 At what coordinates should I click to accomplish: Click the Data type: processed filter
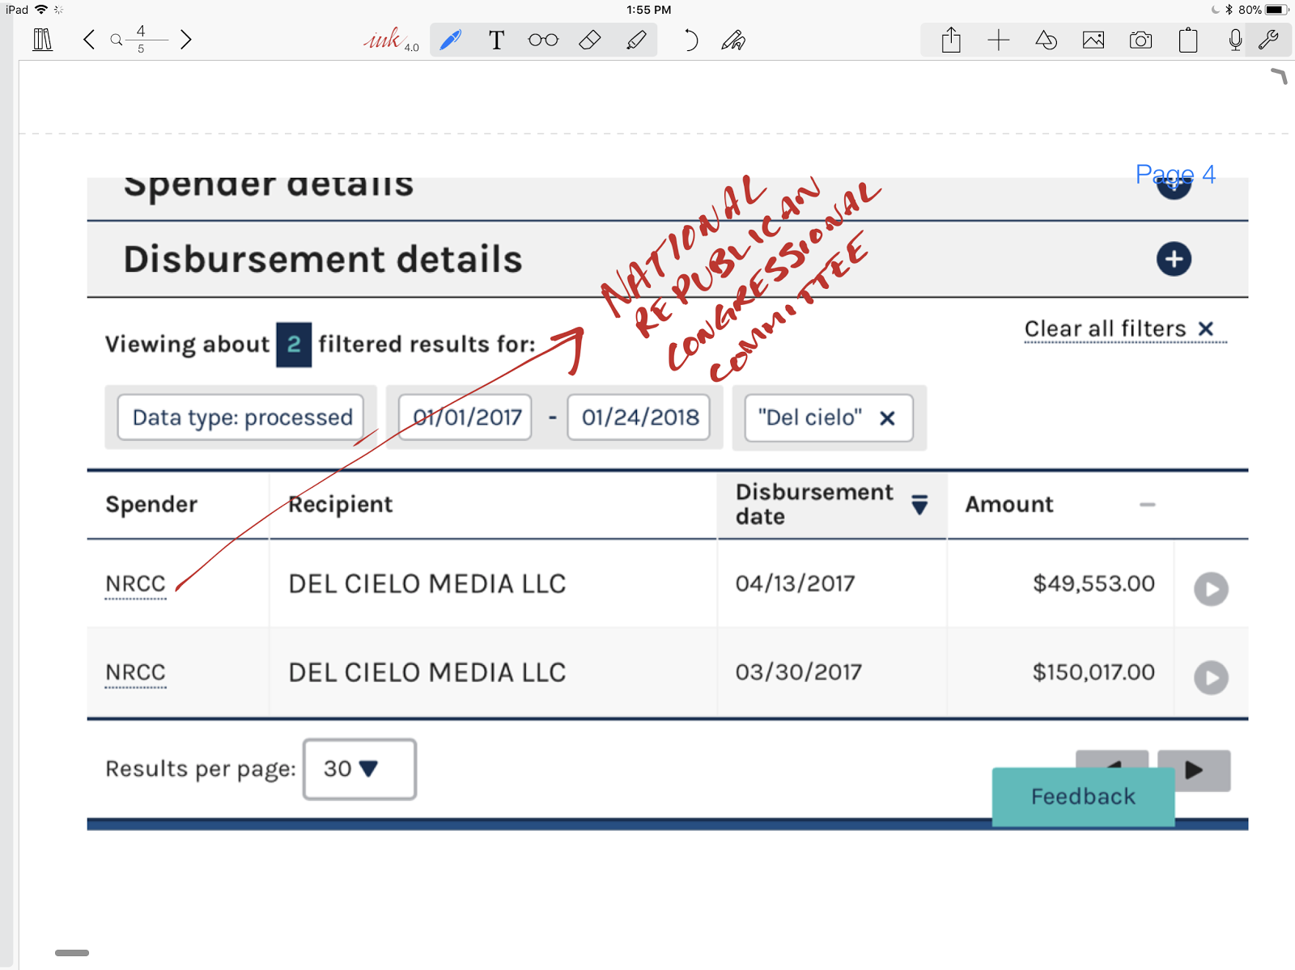coord(241,417)
